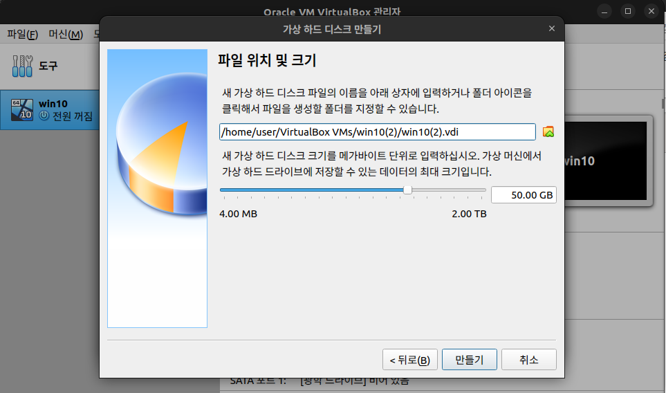This screenshot has height=393, width=666.
Task: Click the 4.00 MB minimum size label
Action: pyautogui.click(x=239, y=214)
